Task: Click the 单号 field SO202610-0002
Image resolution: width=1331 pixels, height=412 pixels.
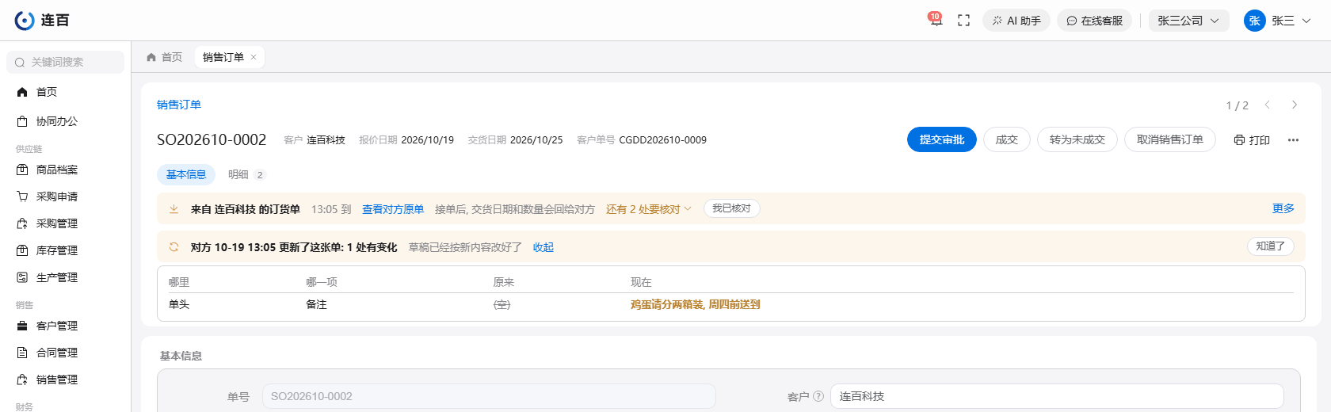Action: [489, 396]
